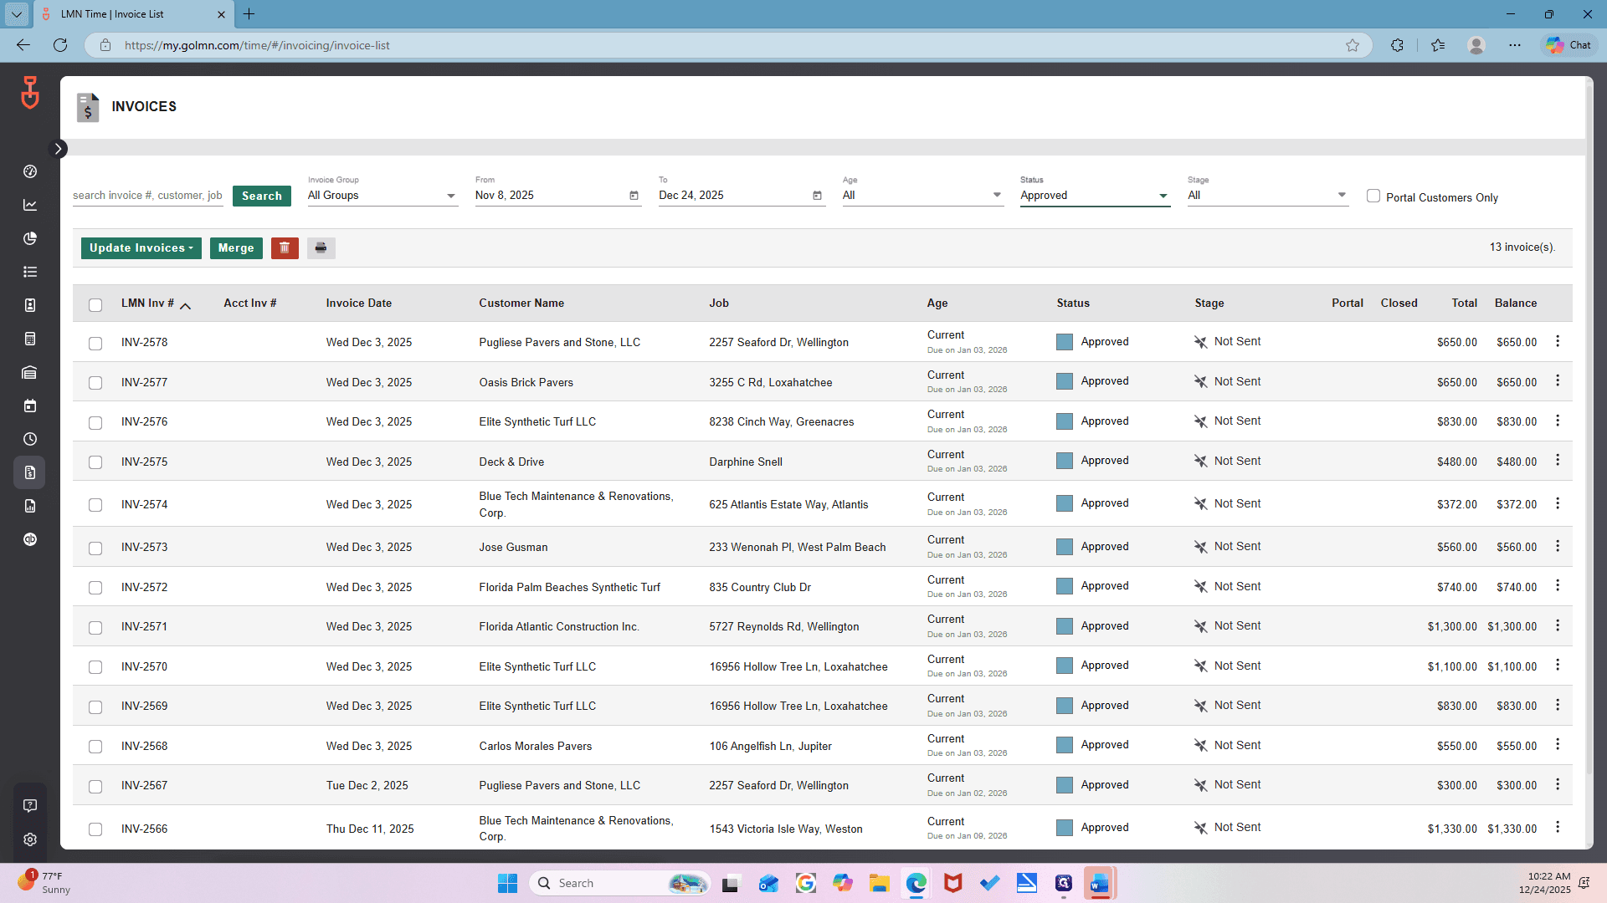1607x903 pixels.
Task: Click the printer icon button
Action: coord(321,247)
